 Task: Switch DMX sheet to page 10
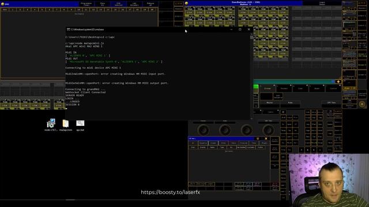click(x=78, y=10)
